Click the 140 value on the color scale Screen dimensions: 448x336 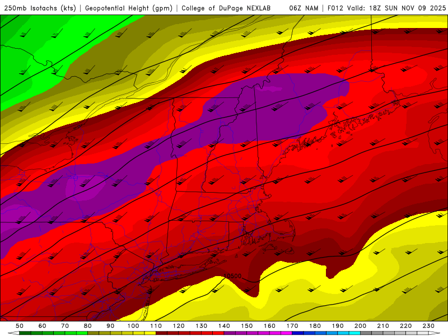click(x=224, y=326)
